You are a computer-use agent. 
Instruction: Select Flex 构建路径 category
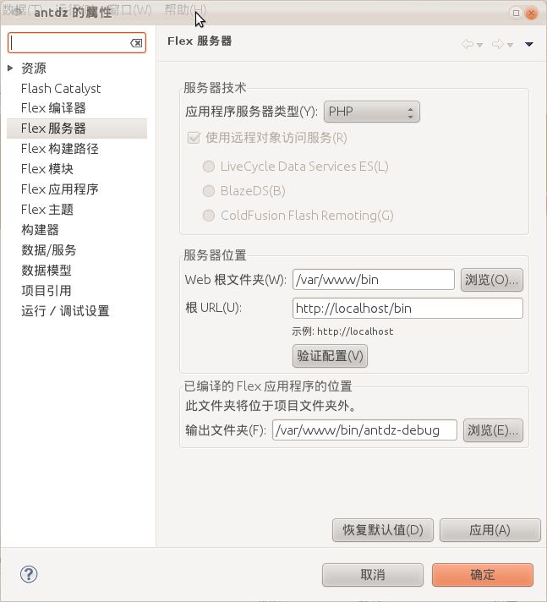tap(60, 149)
